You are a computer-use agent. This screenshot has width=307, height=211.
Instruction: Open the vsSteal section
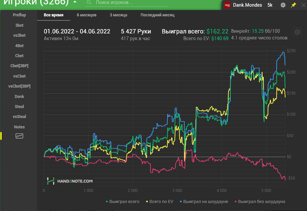[x=19, y=116]
